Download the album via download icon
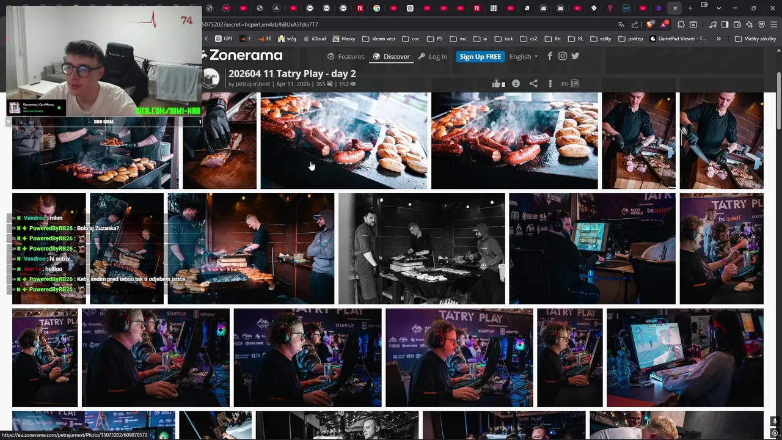This screenshot has height=440, width=782. tap(516, 84)
